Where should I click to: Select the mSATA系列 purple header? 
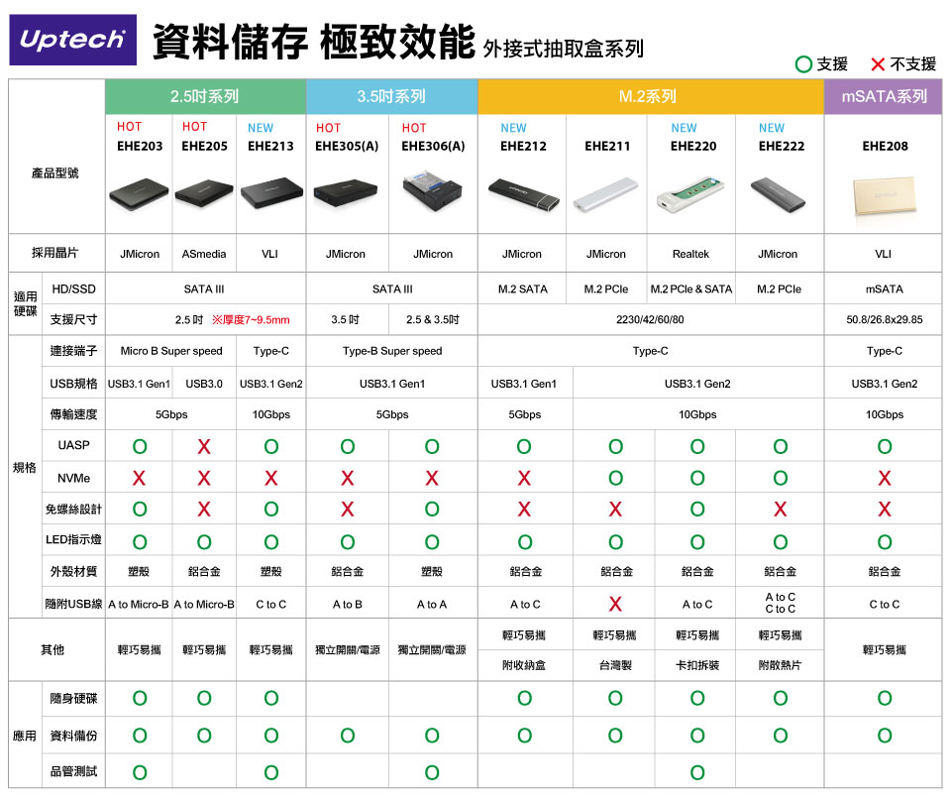tap(883, 96)
